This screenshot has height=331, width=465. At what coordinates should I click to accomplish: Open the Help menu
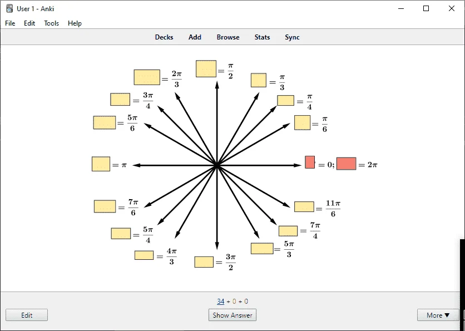pos(75,23)
